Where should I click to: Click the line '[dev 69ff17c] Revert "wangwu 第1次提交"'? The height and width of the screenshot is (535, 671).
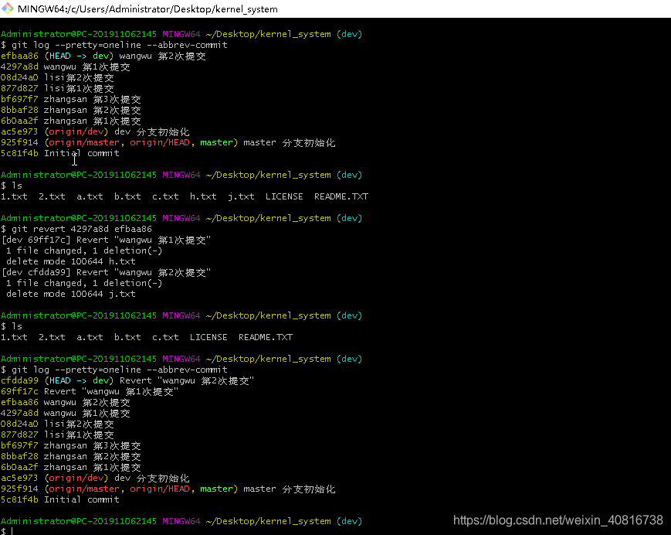[x=106, y=240]
